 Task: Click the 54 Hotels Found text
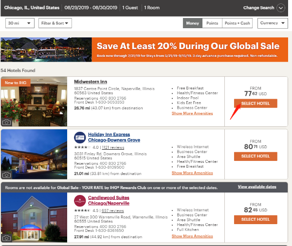18,70
